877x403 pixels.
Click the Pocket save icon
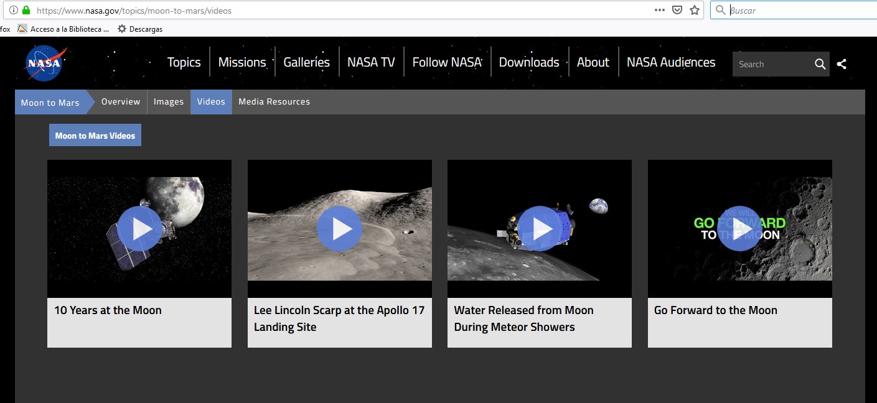pos(677,11)
